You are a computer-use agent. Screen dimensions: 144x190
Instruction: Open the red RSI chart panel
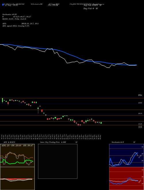[126, 178]
